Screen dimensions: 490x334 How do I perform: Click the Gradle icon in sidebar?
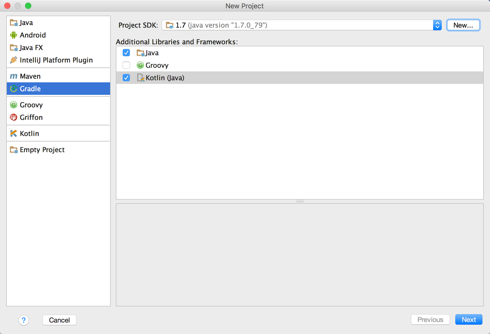(14, 89)
